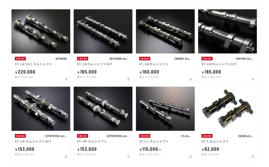269x167 pixels.
Task: Favorite the GPZ900R ST-1M DLC camshaft star
Action: coord(66,79)
